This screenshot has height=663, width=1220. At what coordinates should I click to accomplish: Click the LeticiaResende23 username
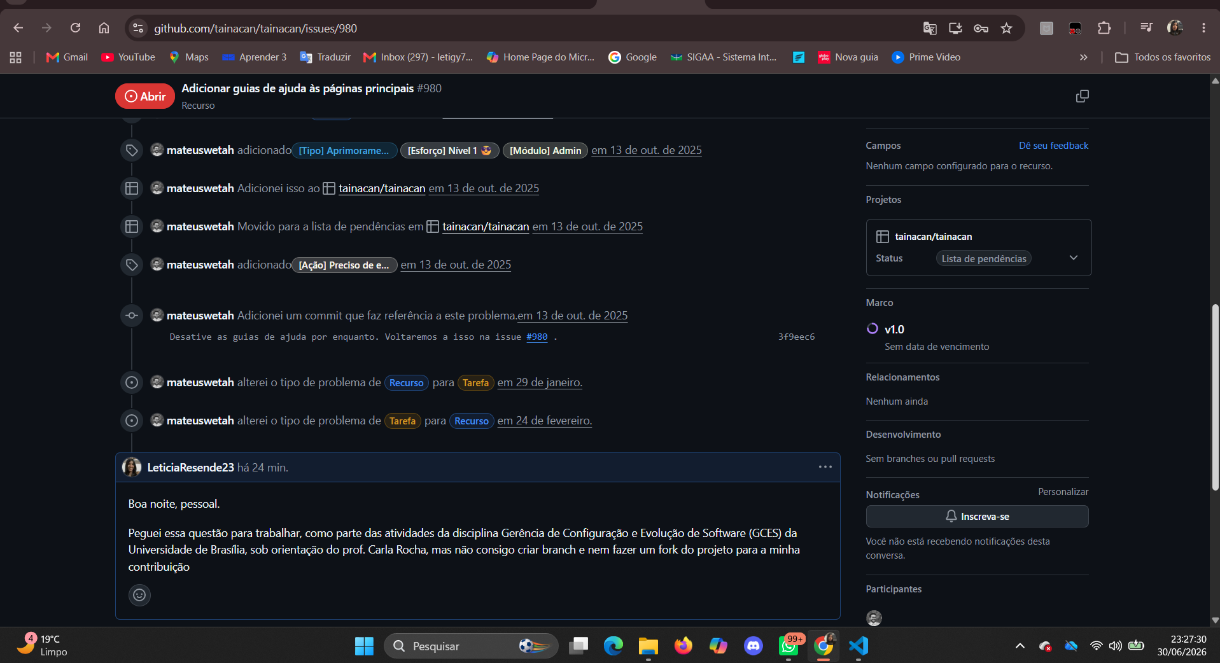[191, 468]
